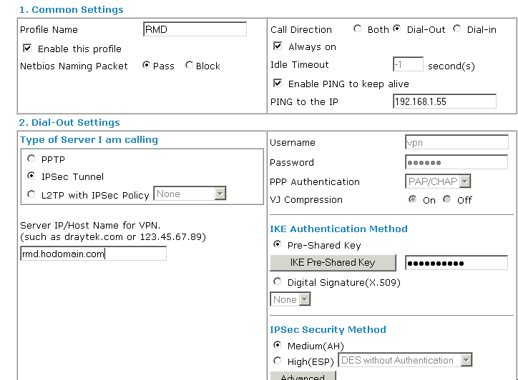
Task: Click the 1. Common Settings heading
Action: coord(71,9)
